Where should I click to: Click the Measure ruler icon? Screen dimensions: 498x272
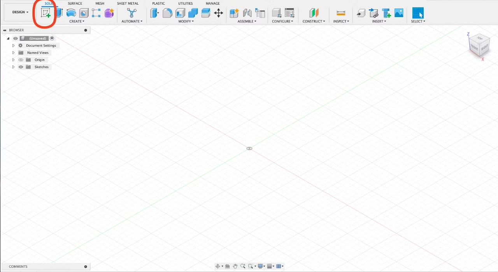tap(341, 13)
